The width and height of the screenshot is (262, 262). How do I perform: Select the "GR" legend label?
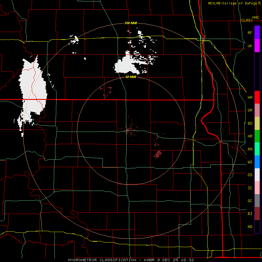[250, 110]
